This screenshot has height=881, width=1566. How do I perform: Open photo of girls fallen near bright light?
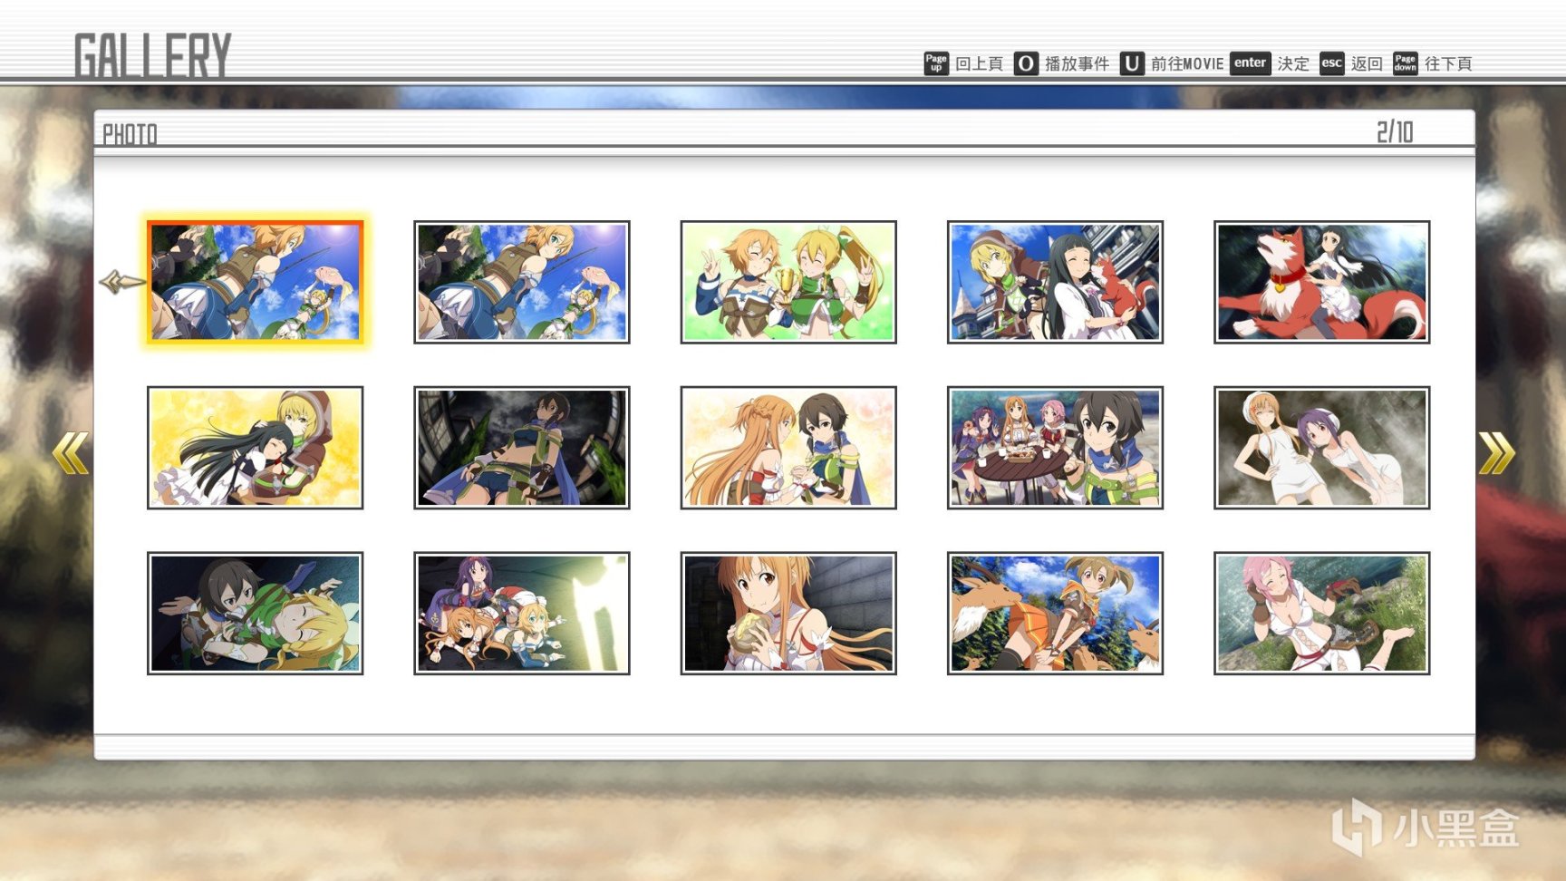pyautogui.click(x=522, y=614)
